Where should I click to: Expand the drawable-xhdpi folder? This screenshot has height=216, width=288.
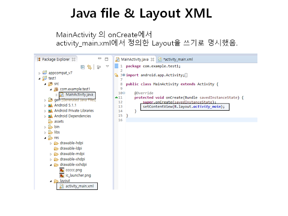click(x=51, y=159)
